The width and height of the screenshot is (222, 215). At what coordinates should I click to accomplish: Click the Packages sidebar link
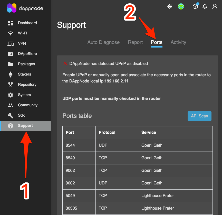coord(26,64)
